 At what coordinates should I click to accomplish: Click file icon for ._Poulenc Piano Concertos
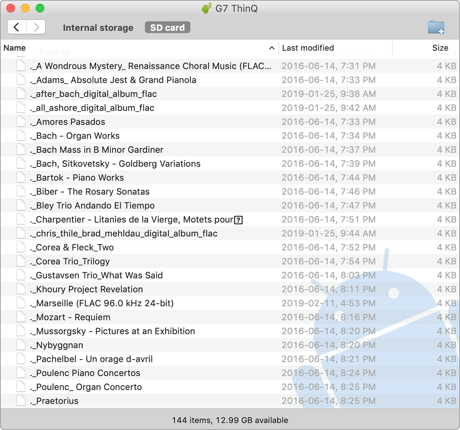tap(21, 373)
